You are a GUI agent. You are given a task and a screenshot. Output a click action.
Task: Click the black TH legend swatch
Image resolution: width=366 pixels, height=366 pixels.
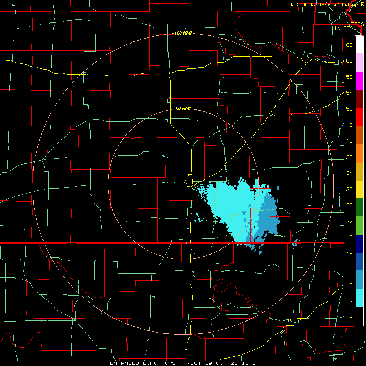tap(359, 316)
